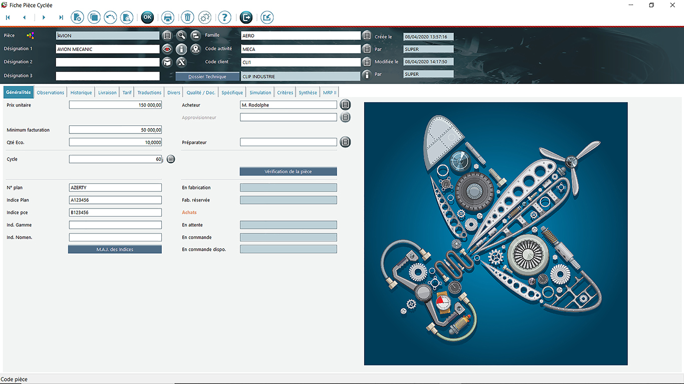Open the Qualité / Doc. tab
This screenshot has width=684, height=384.
[x=201, y=92]
